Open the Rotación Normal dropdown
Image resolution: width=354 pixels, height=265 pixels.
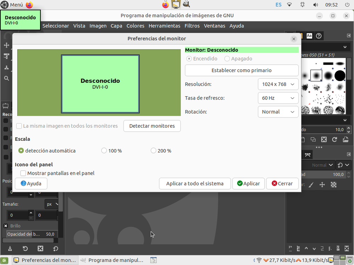coord(278,112)
